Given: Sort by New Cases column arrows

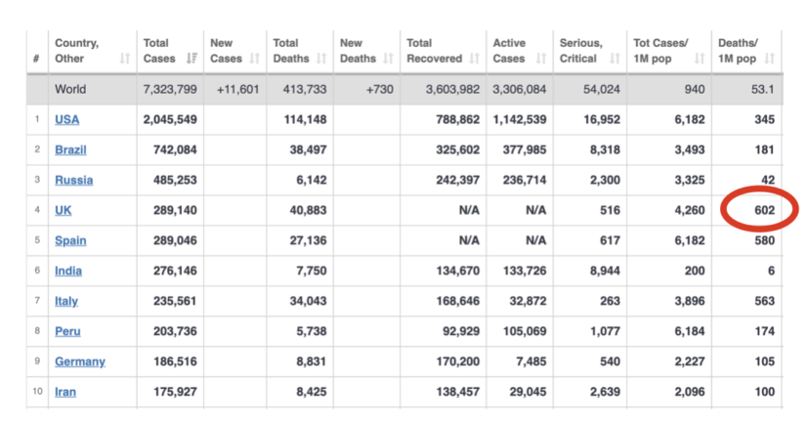Looking at the screenshot, I should pyautogui.click(x=254, y=59).
